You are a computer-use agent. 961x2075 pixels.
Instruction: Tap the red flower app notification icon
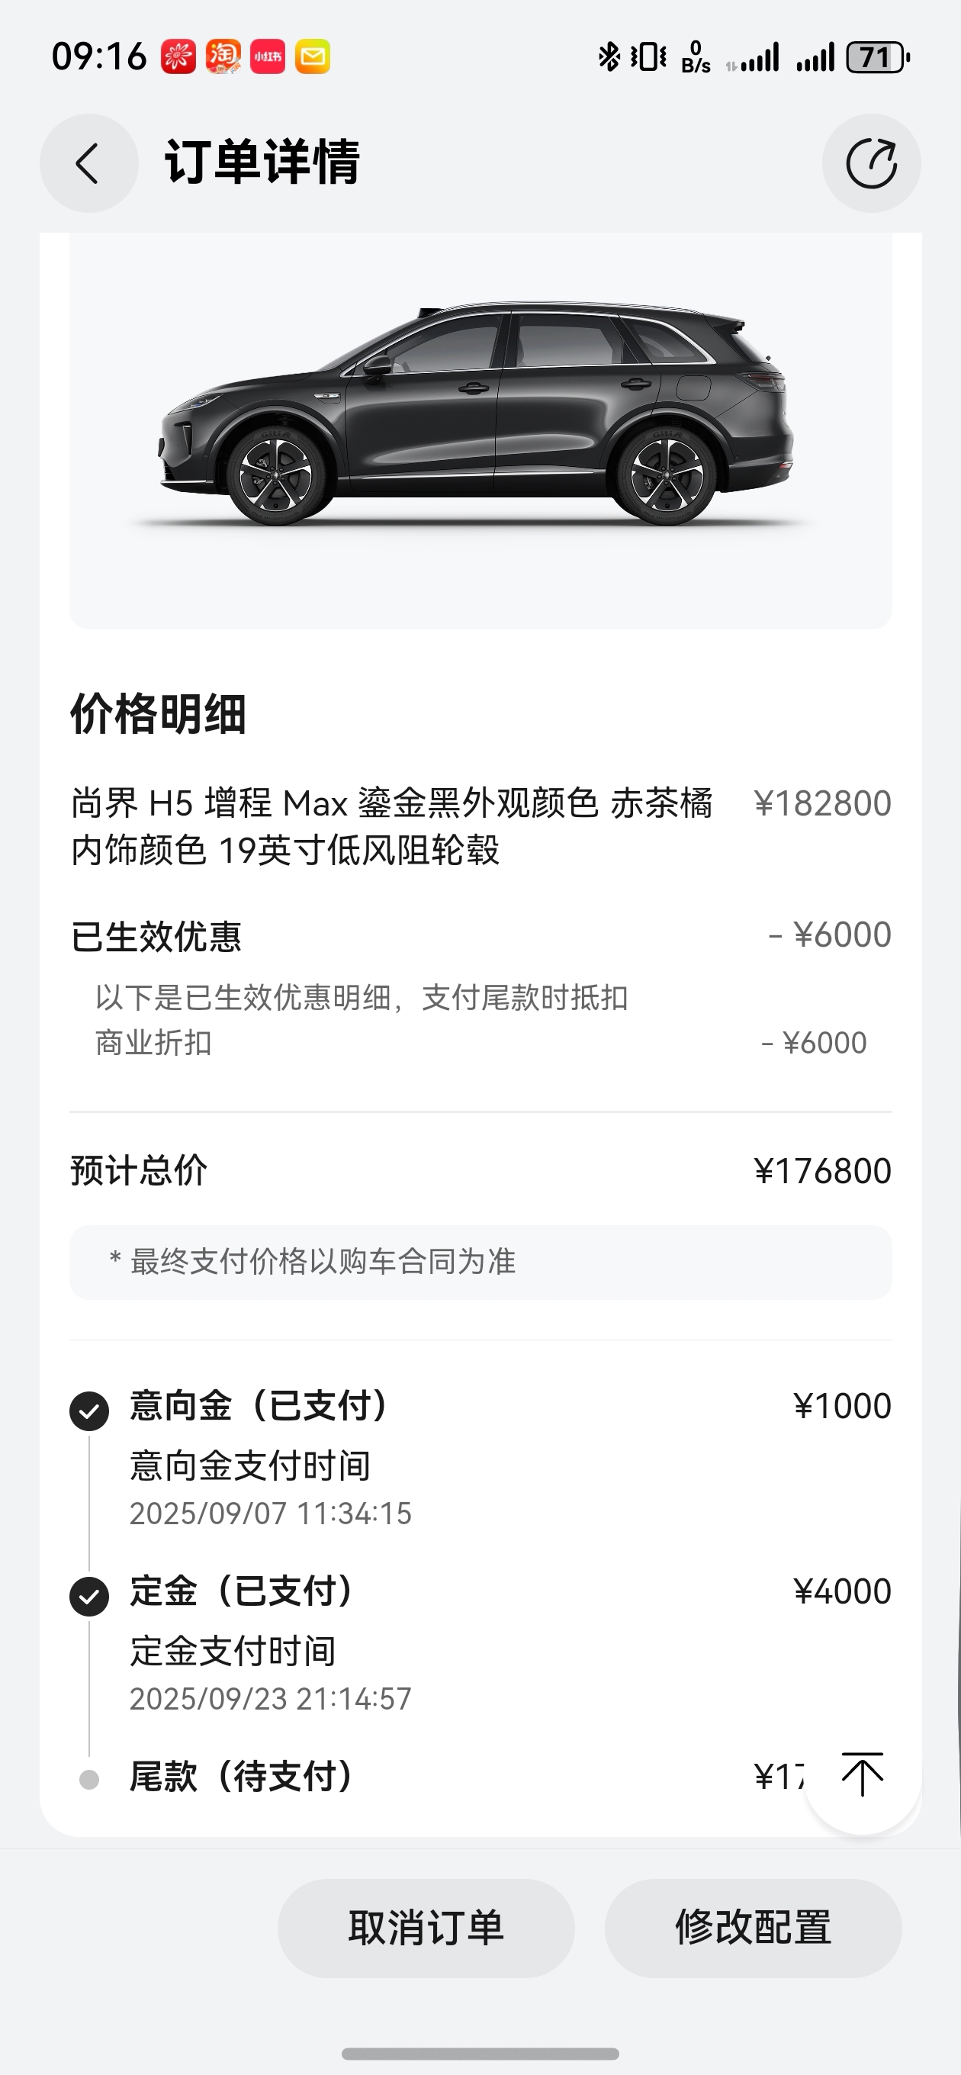(x=178, y=56)
